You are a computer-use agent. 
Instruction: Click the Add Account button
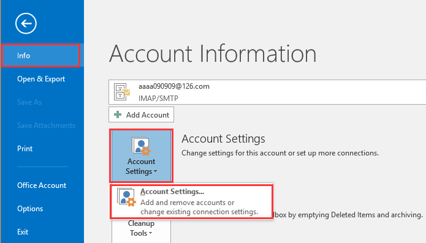point(141,114)
